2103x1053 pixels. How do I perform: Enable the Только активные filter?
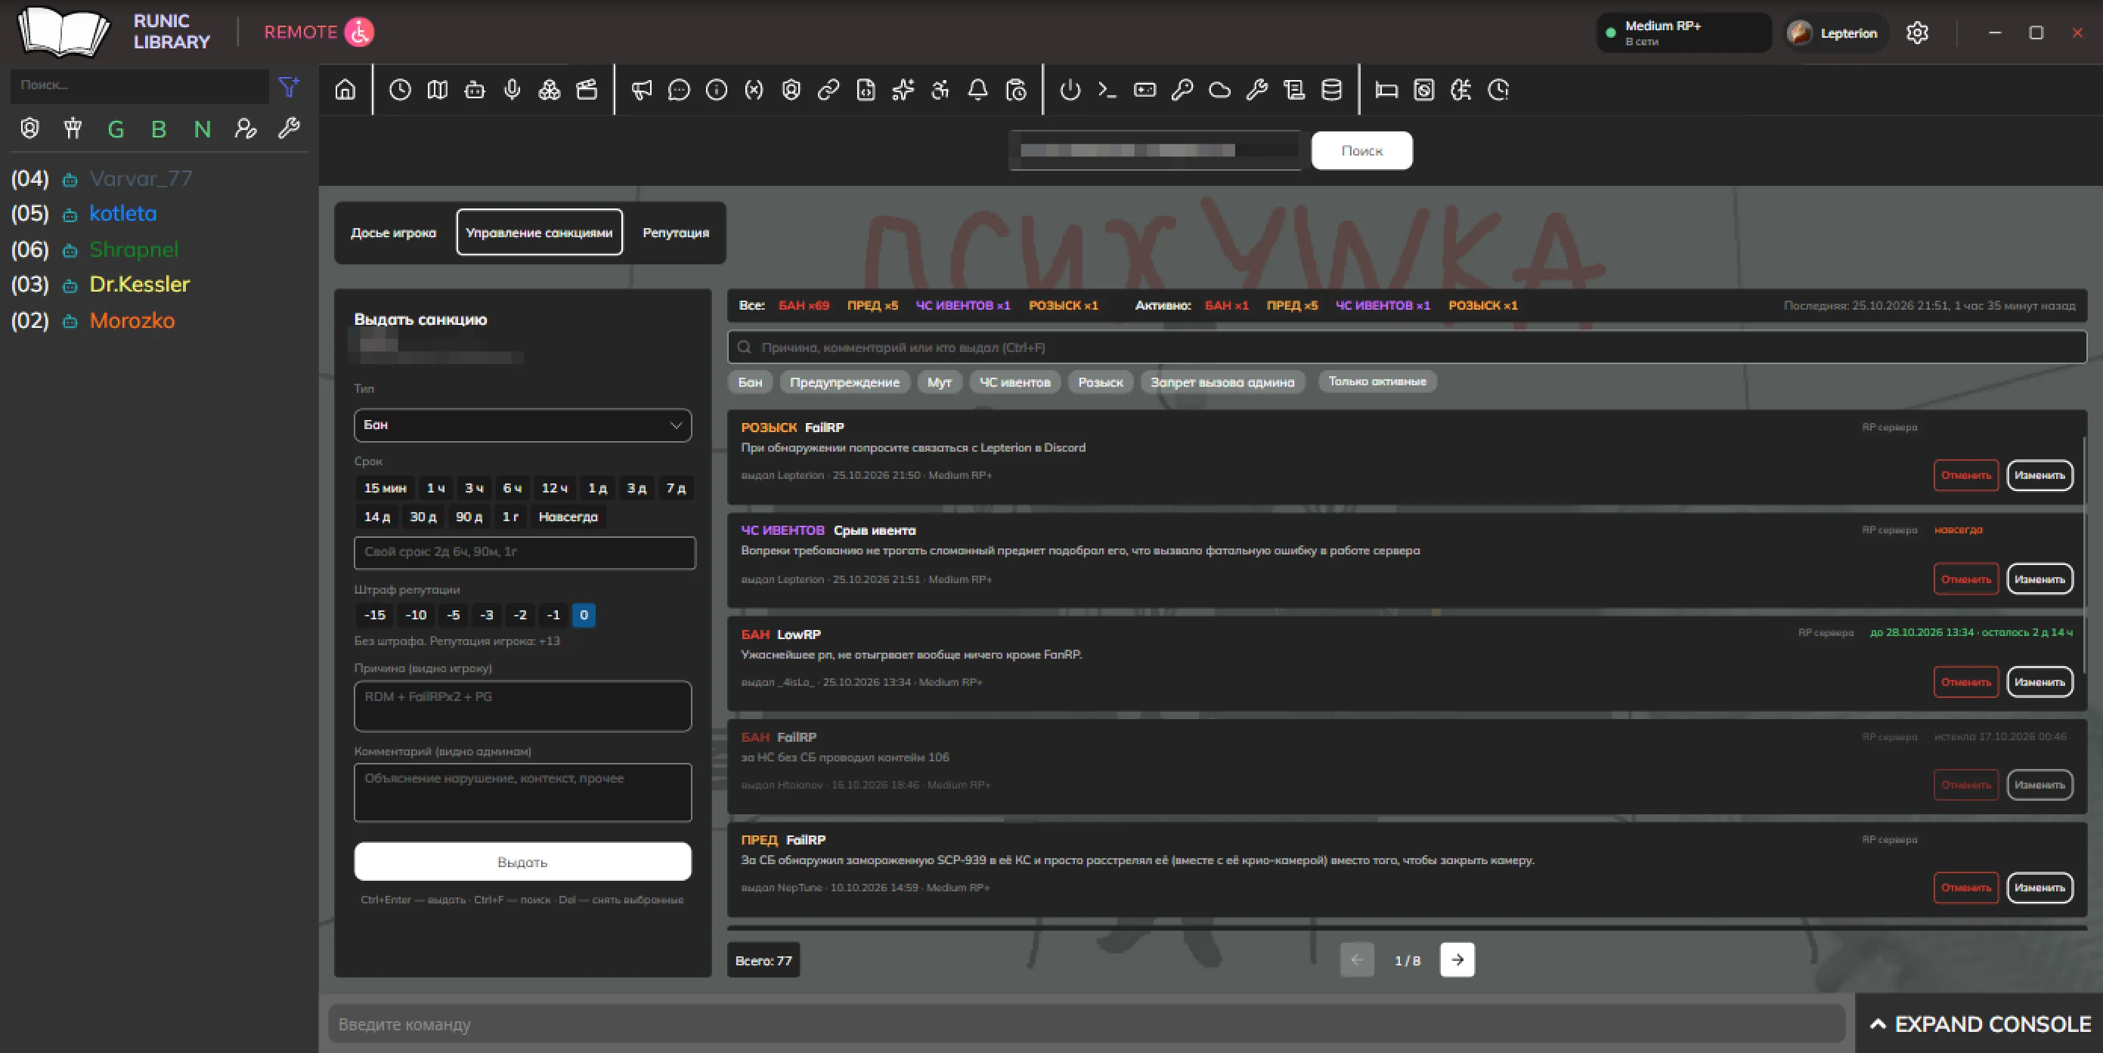(x=1377, y=381)
